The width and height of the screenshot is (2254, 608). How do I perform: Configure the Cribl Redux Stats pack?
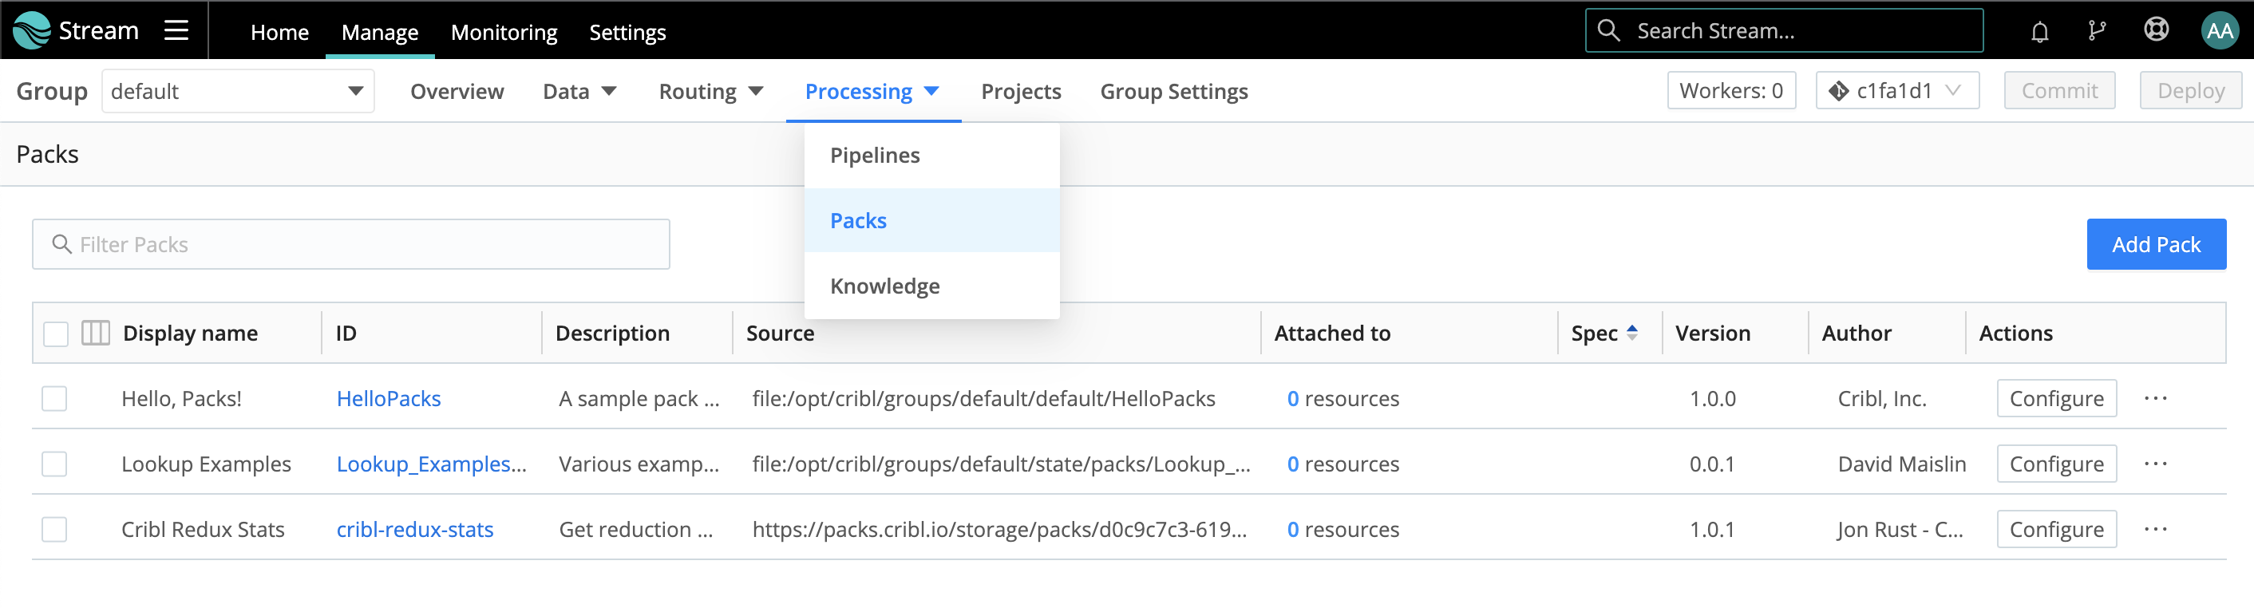tap(2056, 529)
